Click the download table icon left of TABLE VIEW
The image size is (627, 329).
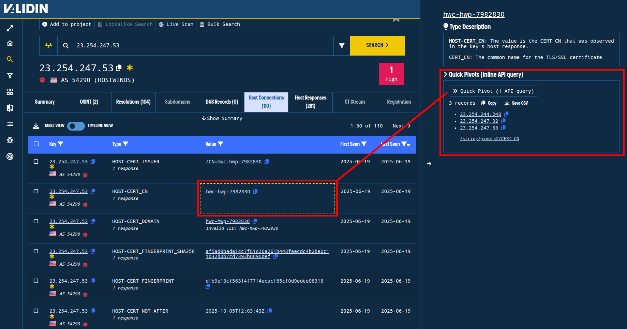(36, 126)
